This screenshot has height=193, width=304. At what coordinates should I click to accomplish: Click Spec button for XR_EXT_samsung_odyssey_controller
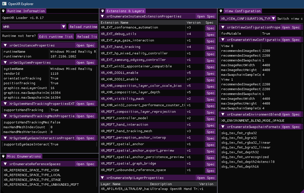(210, 61)
